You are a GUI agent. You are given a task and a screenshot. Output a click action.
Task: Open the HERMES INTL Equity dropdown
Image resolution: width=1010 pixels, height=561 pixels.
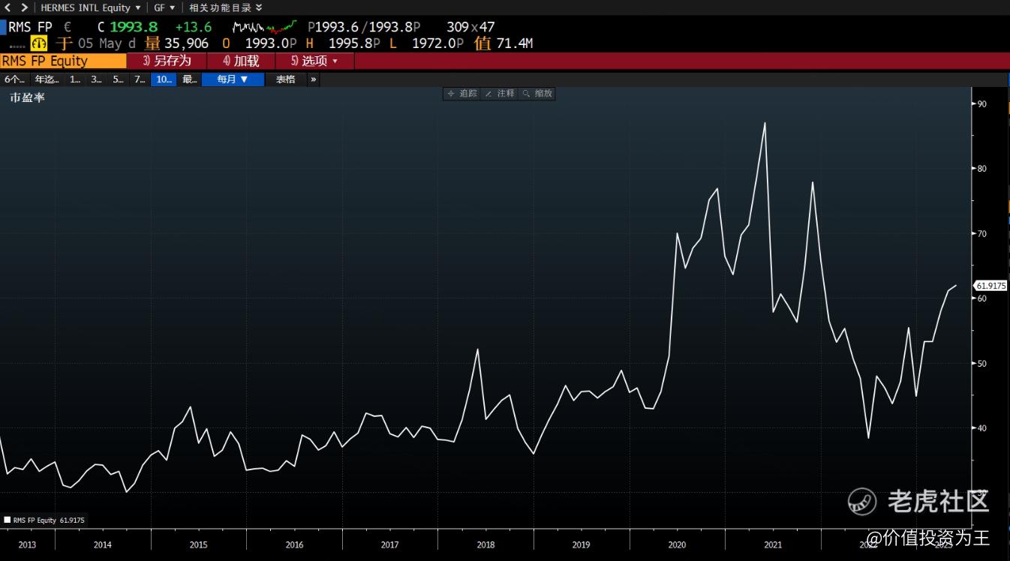point(90,7)
